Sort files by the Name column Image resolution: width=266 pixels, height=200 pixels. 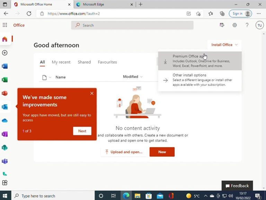[61, 77]
